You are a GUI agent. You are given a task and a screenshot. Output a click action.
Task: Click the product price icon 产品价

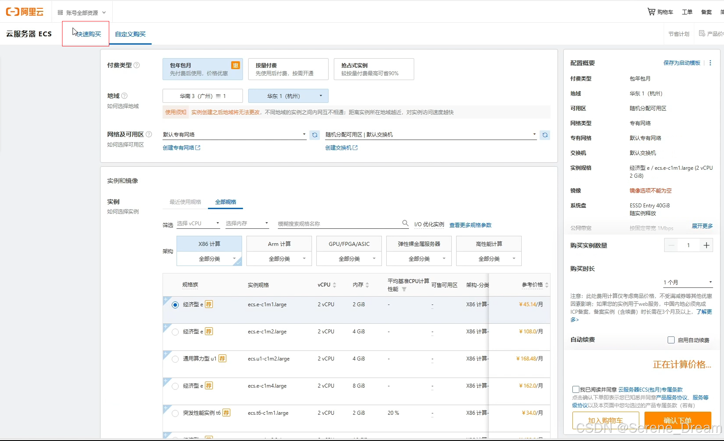coord(702,33)
